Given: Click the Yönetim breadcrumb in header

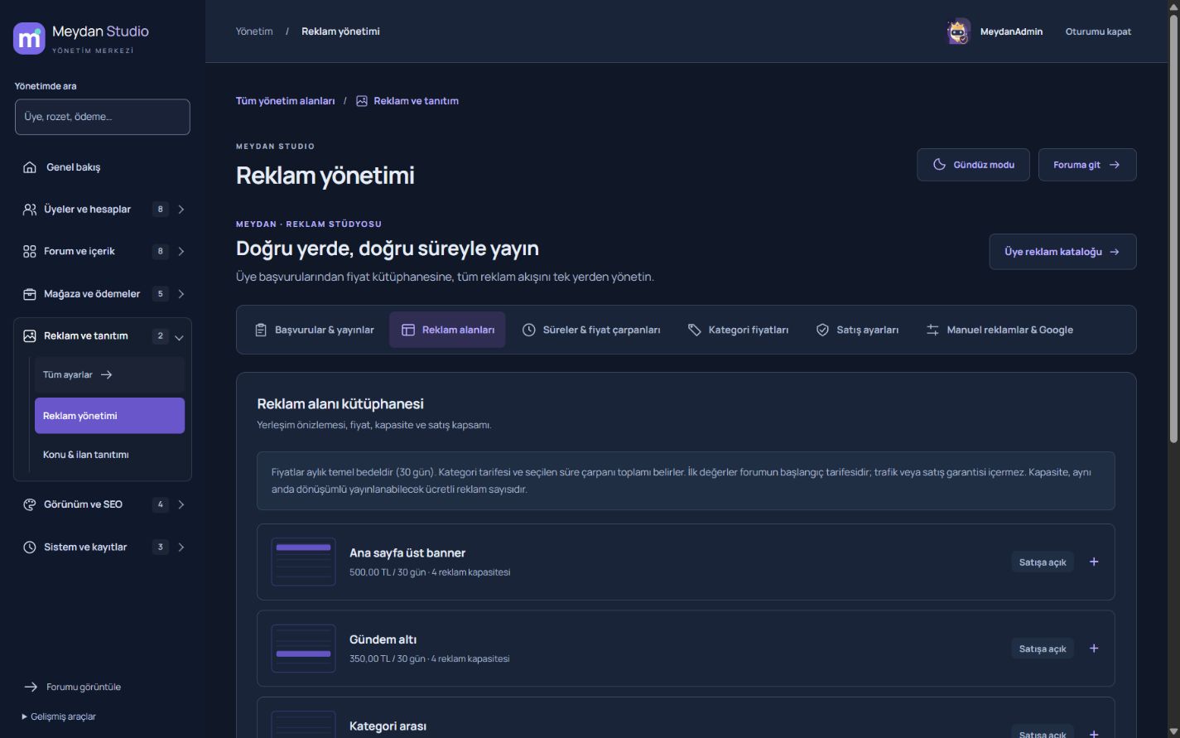Looking at the screenshot, I should (x=254, y=31).
